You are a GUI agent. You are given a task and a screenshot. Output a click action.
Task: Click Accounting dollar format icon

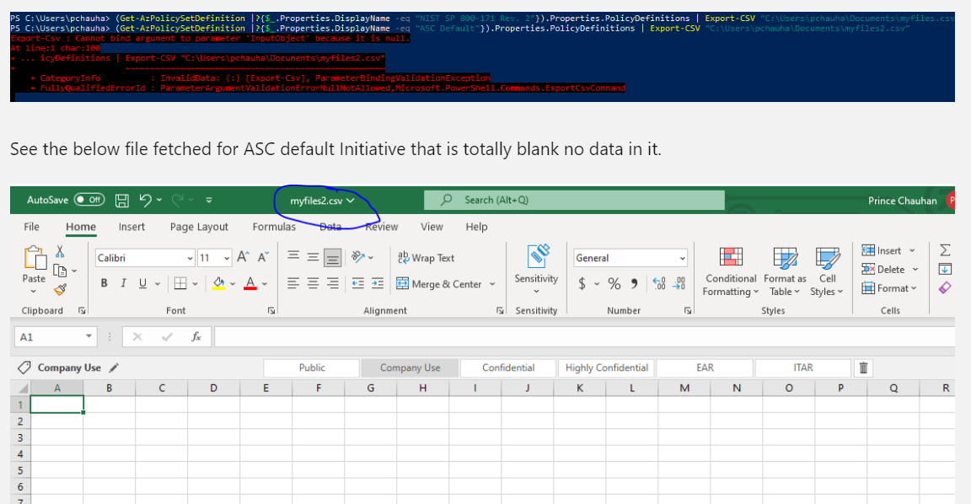click(x=582, y=283)
